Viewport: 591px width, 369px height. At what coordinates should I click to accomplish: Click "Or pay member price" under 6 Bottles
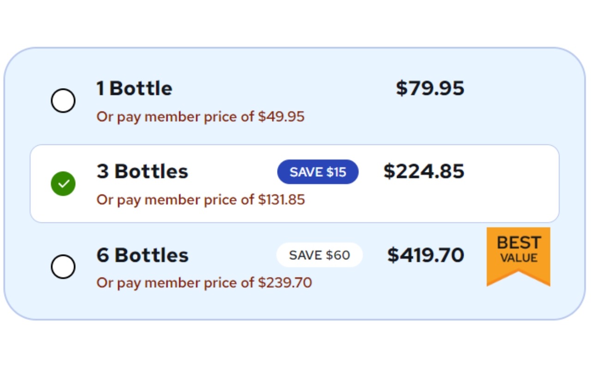(x=175, y=283)
